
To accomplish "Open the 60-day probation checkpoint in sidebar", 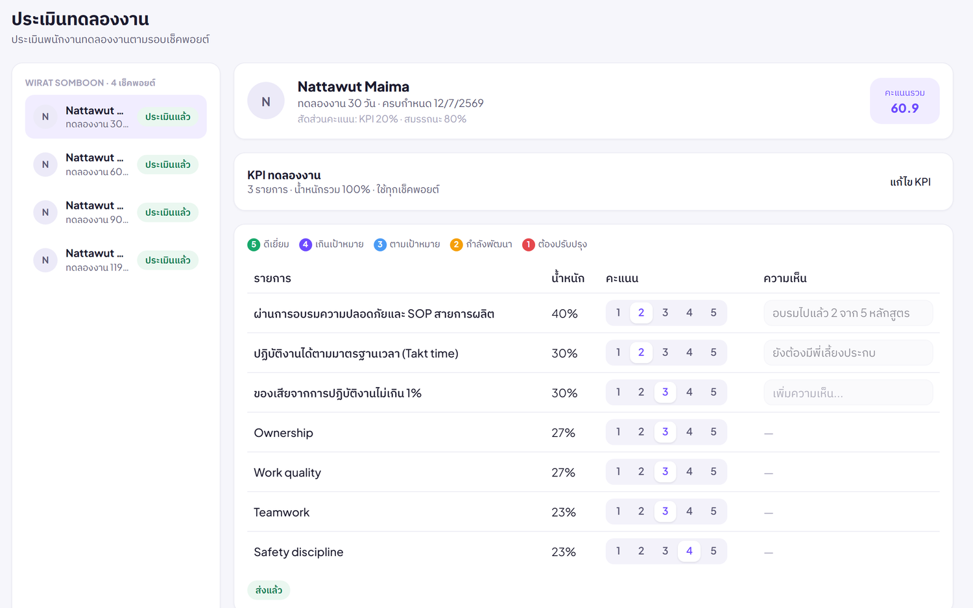I will (115, 165).
